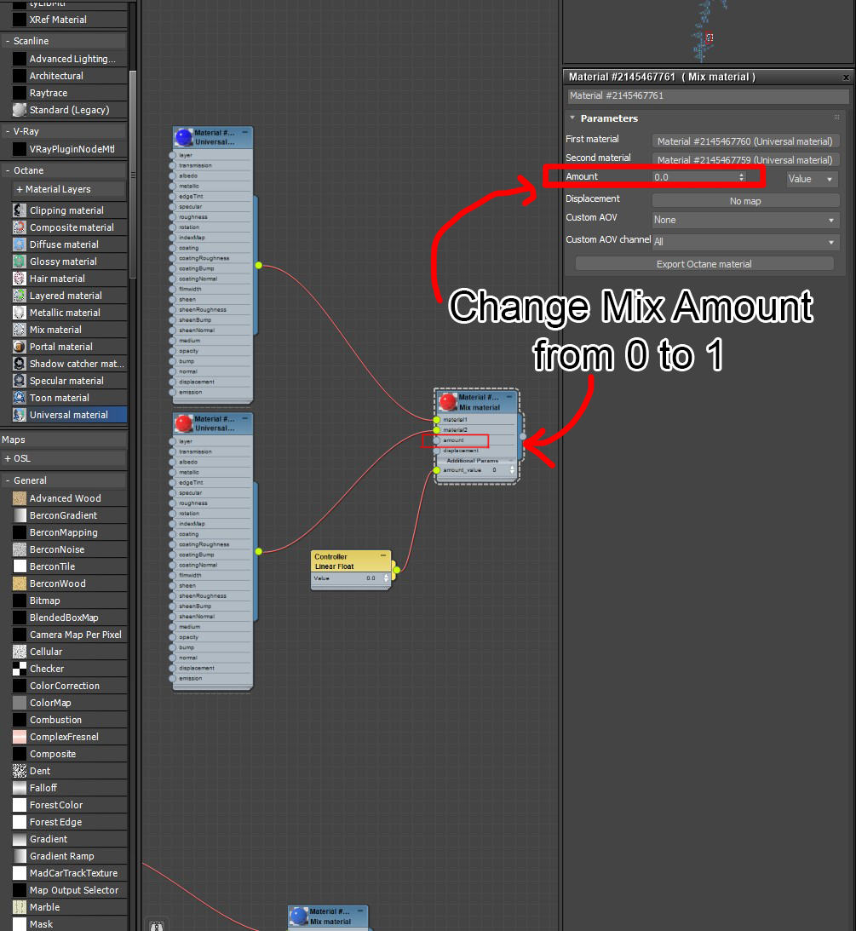Select VRayPluginNodeMtl in the list

72,149
